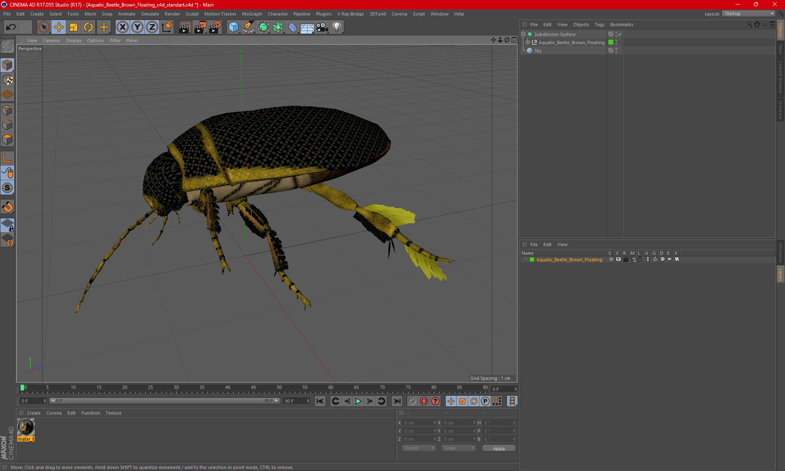
Task: Add a Subdivision Surface generator icon
Action: (263, 27)
